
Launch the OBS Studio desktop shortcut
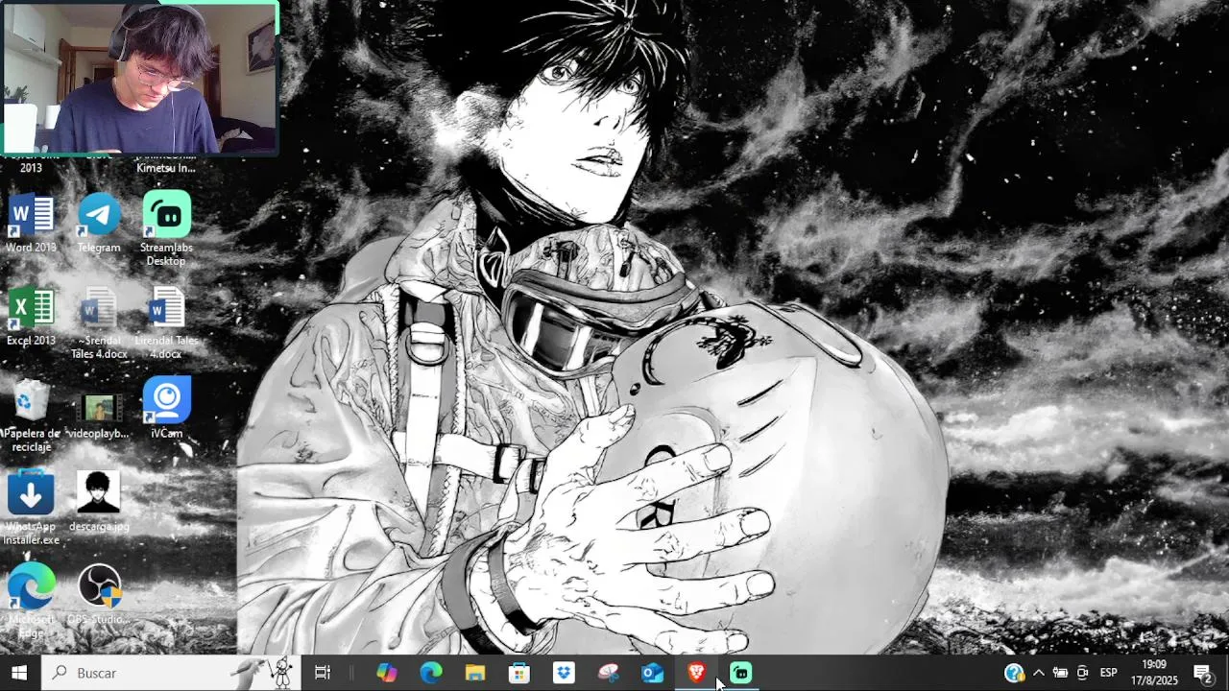[99, 595]
